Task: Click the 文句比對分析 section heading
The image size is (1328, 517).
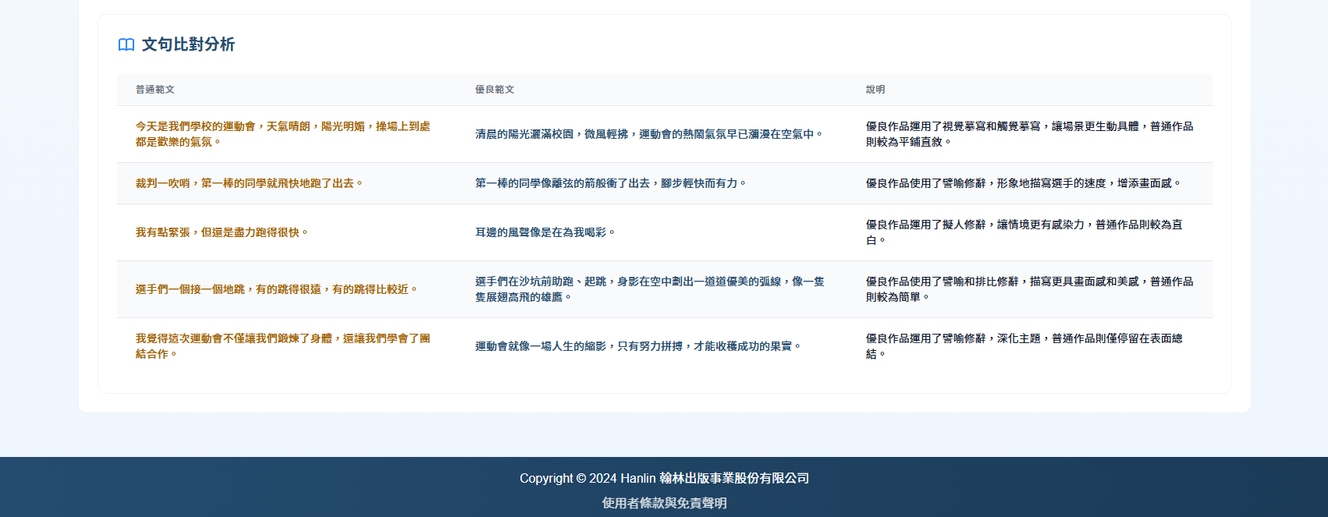Action: [188, 44]
